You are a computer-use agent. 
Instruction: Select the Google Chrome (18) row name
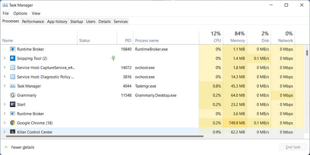coord(35,123)
